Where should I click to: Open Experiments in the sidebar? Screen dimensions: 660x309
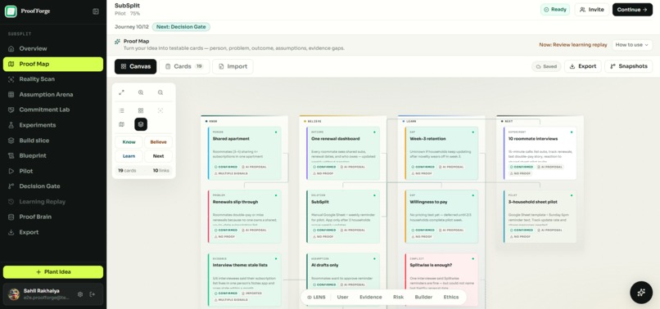pos(53,125)
